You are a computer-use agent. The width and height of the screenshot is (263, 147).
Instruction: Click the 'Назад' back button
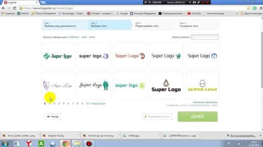pyautogui.click(x=53, y=116)
